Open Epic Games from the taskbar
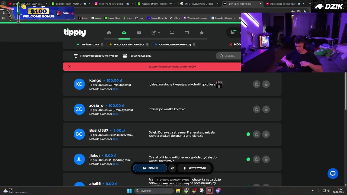This screenshot has height=195, width=347. click(x=210, y=191)
